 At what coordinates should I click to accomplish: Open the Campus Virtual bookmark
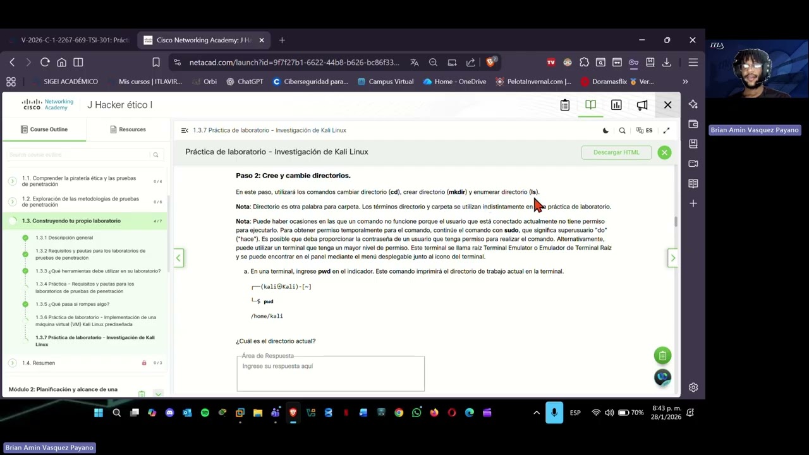pos(386,82)
